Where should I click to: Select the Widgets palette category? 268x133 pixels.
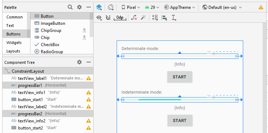[14, 43]
